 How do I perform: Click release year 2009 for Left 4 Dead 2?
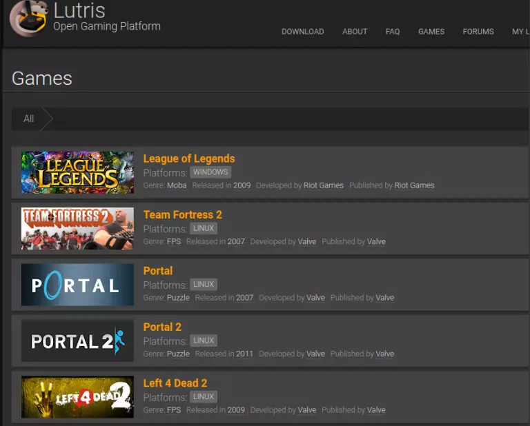pyautogui.click(x=236, y=410)
